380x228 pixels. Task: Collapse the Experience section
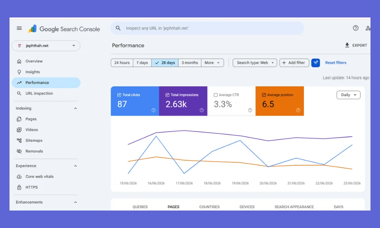click(x=75, y=166)
